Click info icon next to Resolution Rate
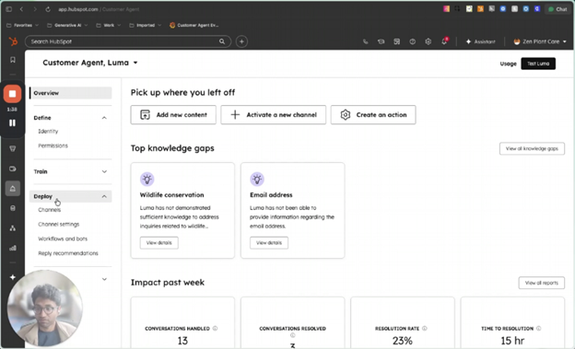 click(424, 328)
